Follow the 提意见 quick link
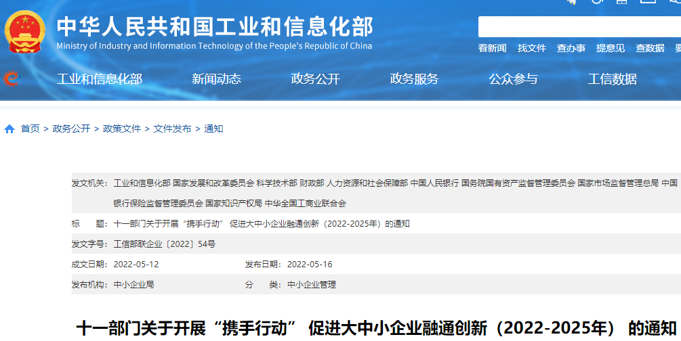 tap(611, 48)
